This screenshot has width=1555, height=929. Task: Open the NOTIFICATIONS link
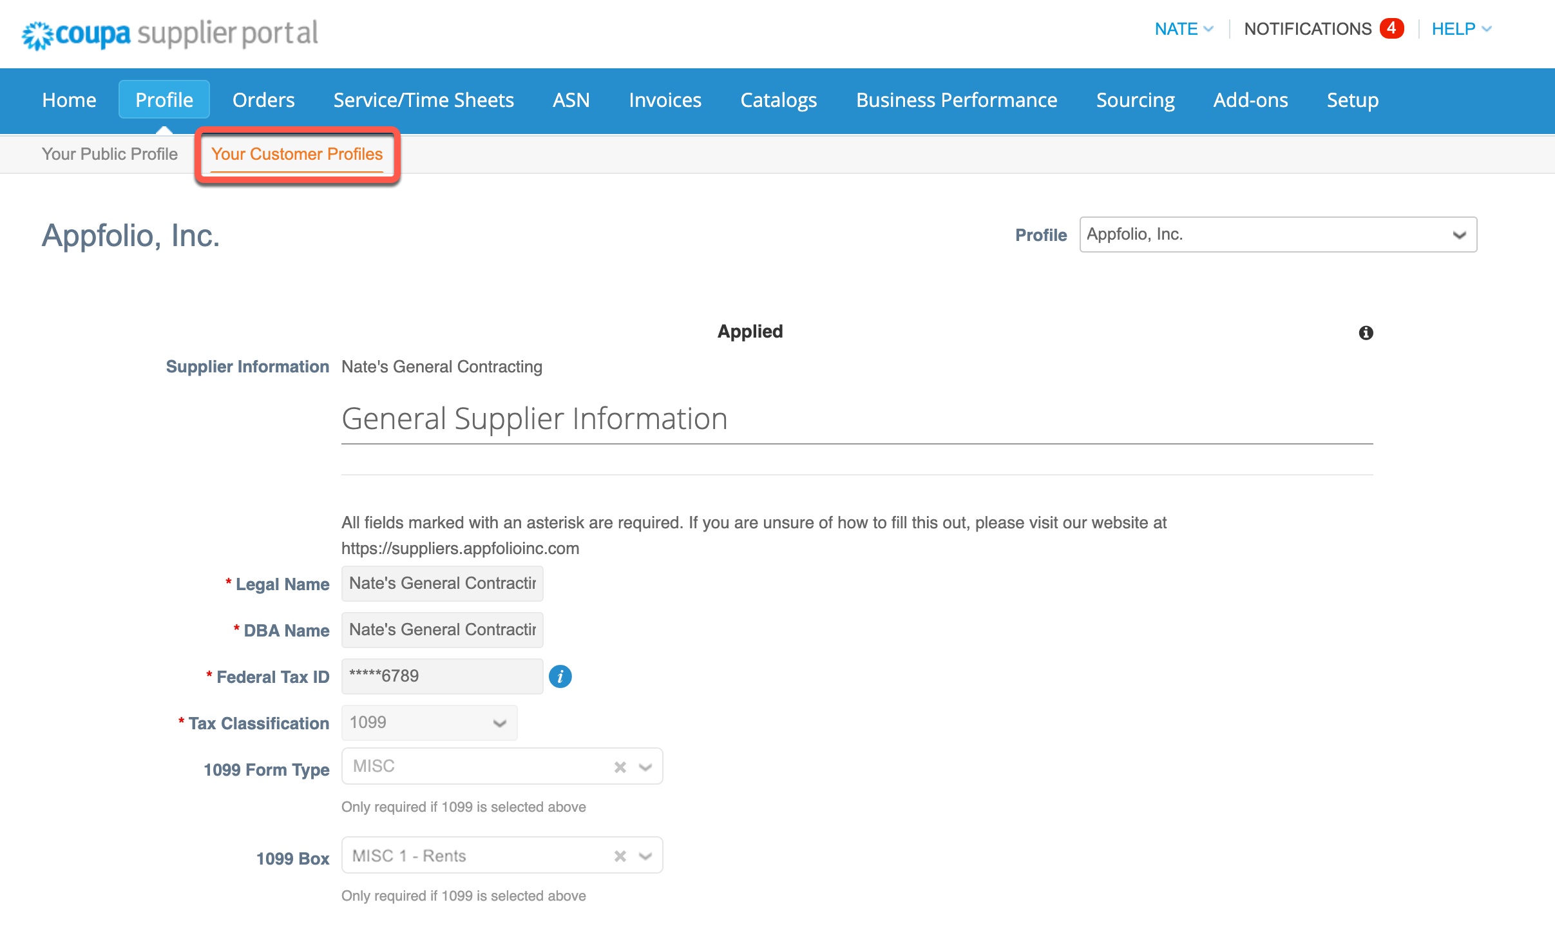click(1308, 29)
